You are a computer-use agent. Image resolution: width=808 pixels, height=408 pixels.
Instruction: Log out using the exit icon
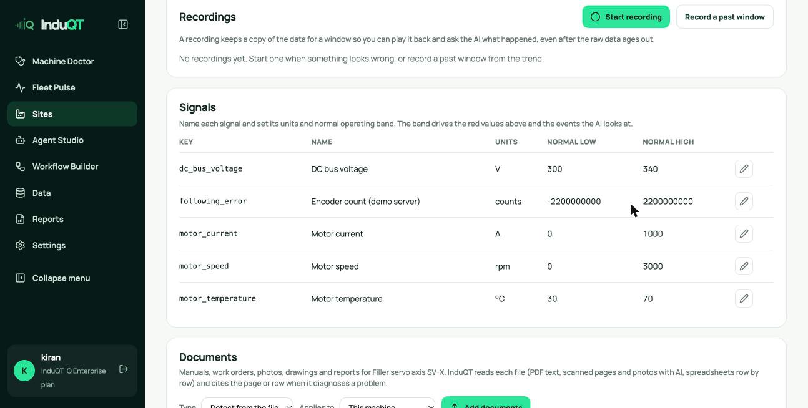pos(124,369)
